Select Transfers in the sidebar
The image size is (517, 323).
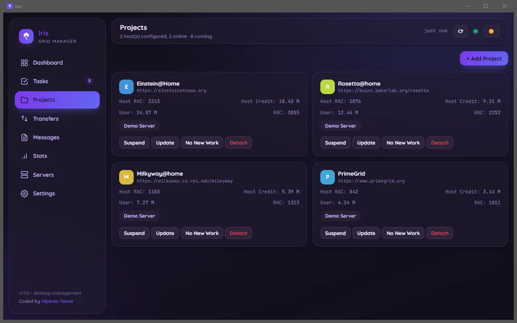57,119
